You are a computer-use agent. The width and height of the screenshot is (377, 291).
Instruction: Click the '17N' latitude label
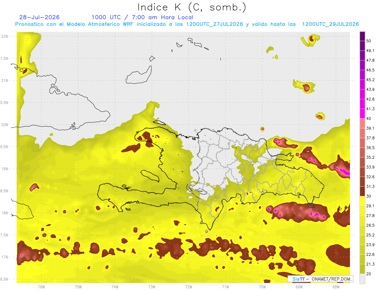5,257
